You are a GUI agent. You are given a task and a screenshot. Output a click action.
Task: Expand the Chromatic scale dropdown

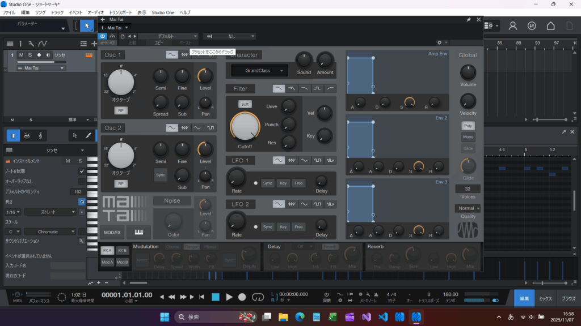click(50, 231)
